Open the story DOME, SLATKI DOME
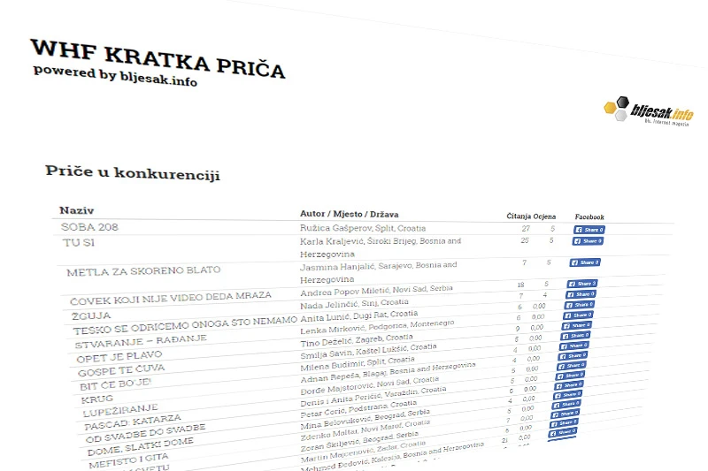The height and width of the screenshot is (471, 708). click(x=141, y=446)
